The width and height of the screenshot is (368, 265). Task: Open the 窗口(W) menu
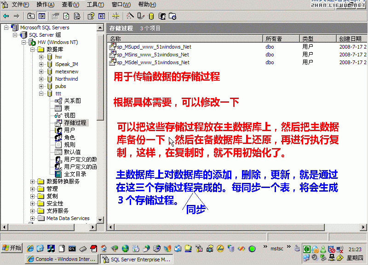(x=121, y=5)
